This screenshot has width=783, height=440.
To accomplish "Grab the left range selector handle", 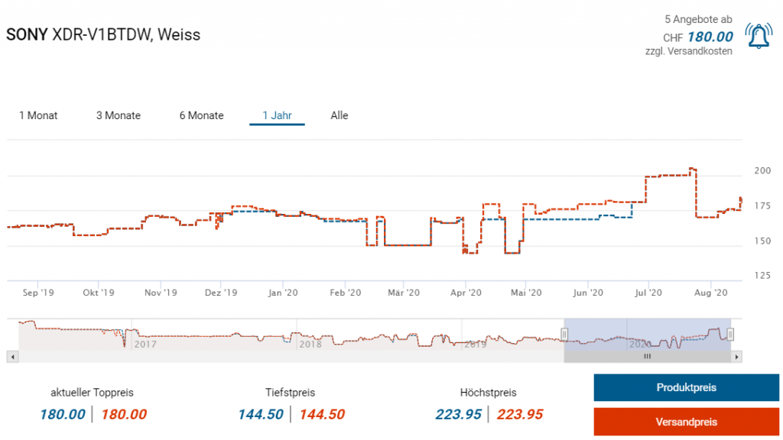I will (564, 334).
